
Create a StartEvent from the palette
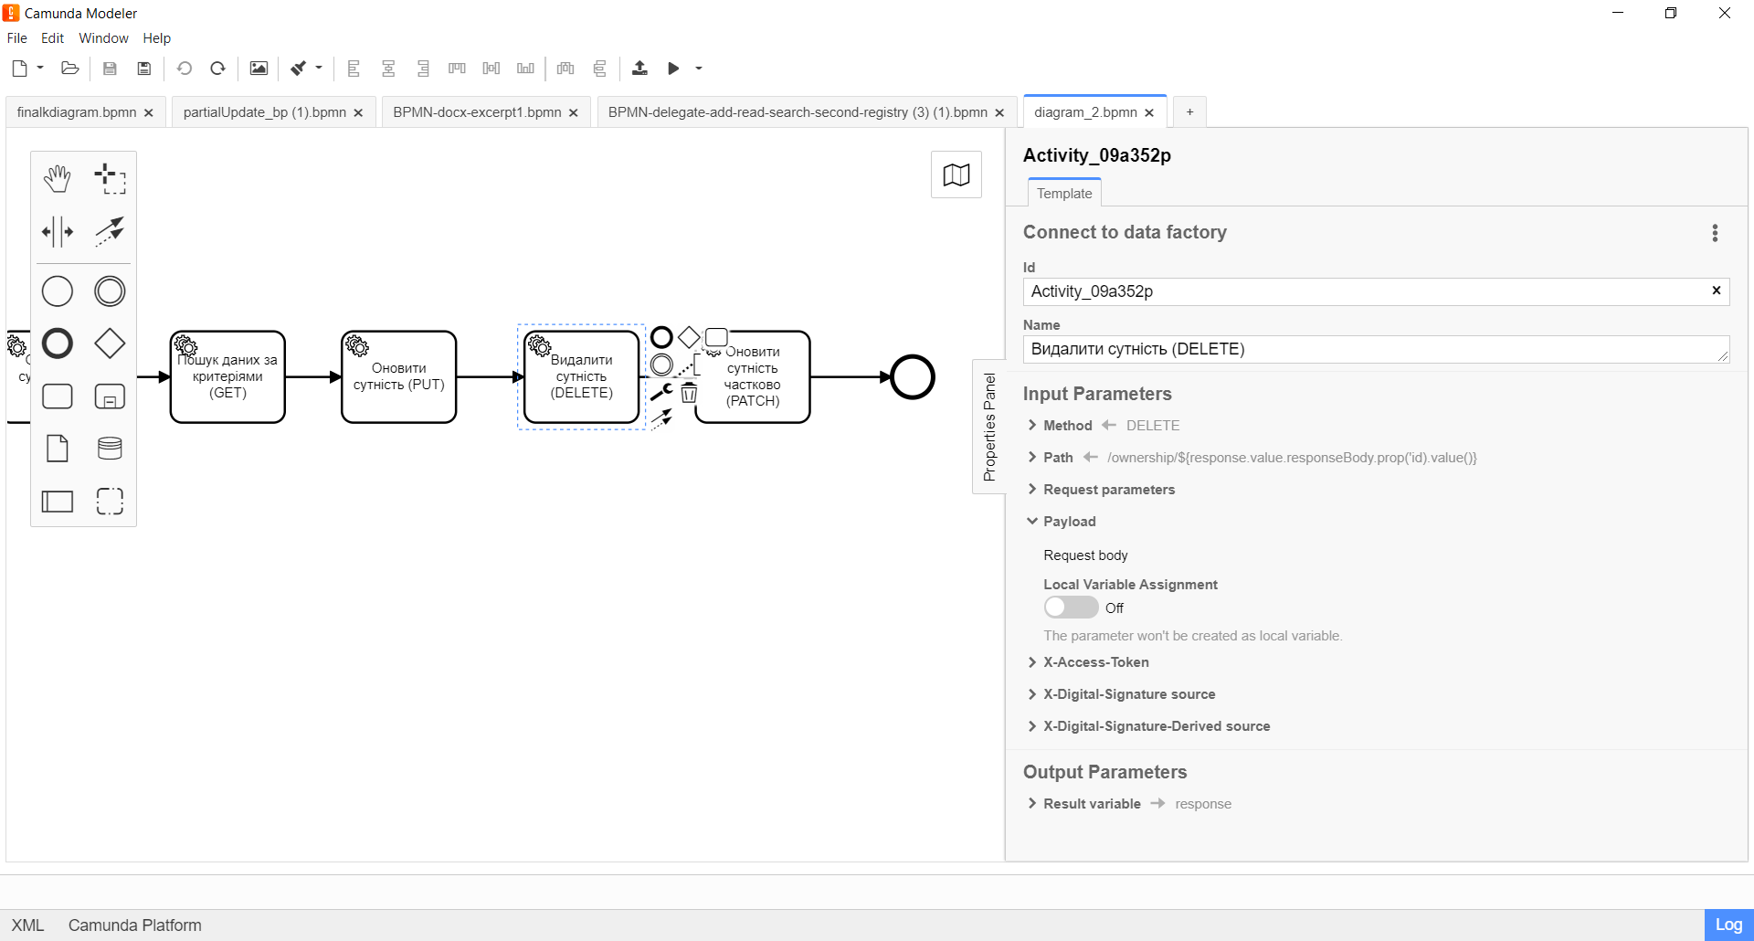[x=58, y=291]
